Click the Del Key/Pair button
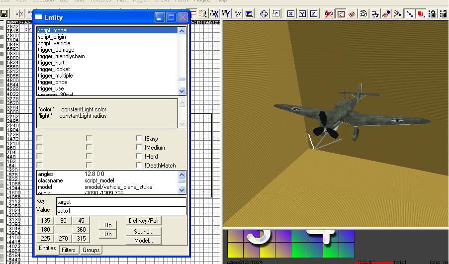 coord(144,221)
